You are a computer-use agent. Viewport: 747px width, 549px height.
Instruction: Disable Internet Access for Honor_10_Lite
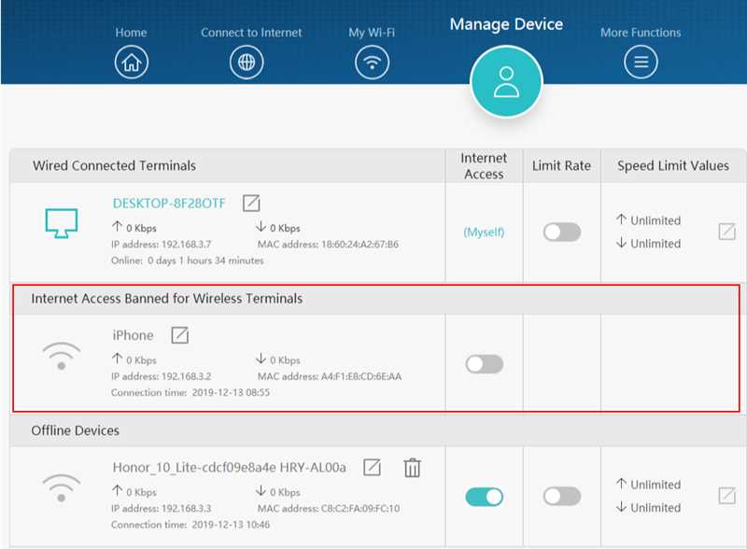coord(484,497)
